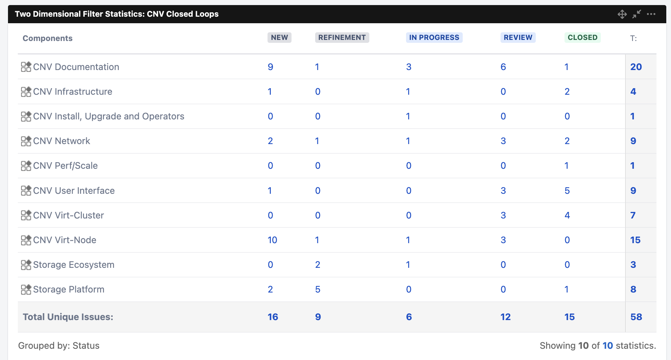
Task: Click the grand total 58 issues link
Action: click(636, 317)
